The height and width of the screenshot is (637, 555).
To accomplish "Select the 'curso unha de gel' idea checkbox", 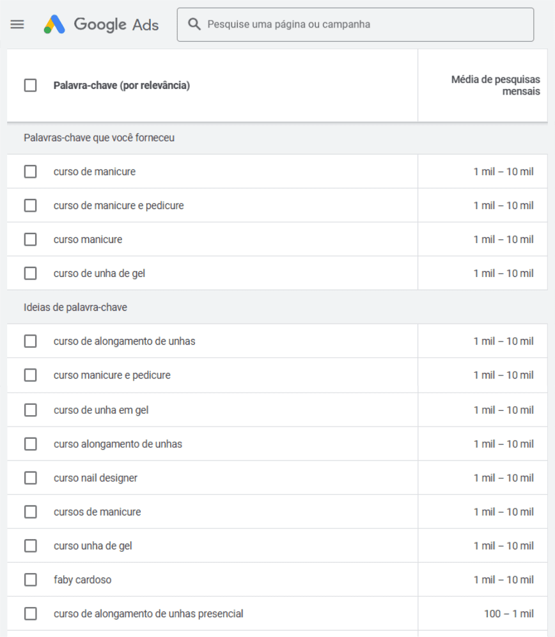I will (30, 546).
